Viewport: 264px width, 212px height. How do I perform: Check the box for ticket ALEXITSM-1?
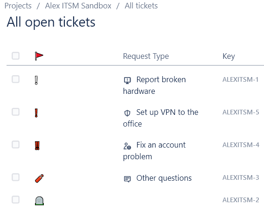pos(16,79)
